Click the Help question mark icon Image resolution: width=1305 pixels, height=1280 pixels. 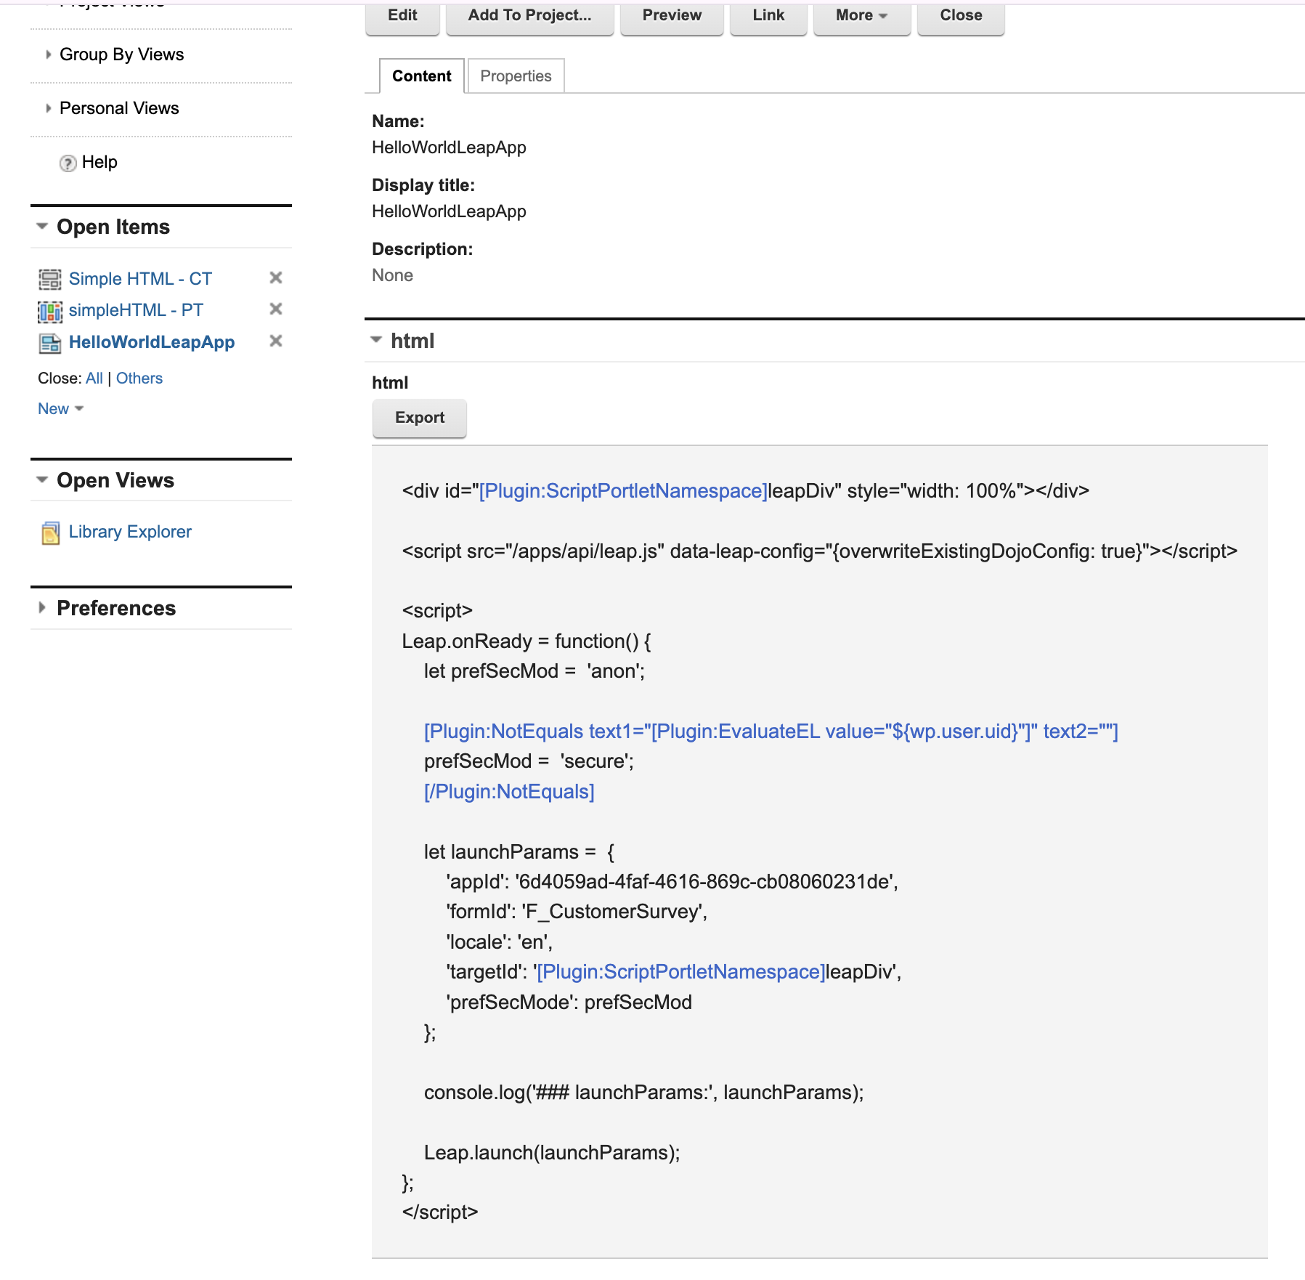(x=68, y=163)
